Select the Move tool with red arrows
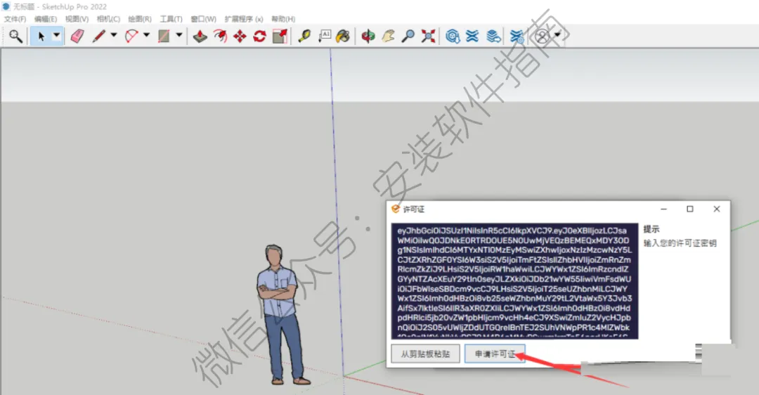Viewport: 759px width, 395px height. [240, 37]
